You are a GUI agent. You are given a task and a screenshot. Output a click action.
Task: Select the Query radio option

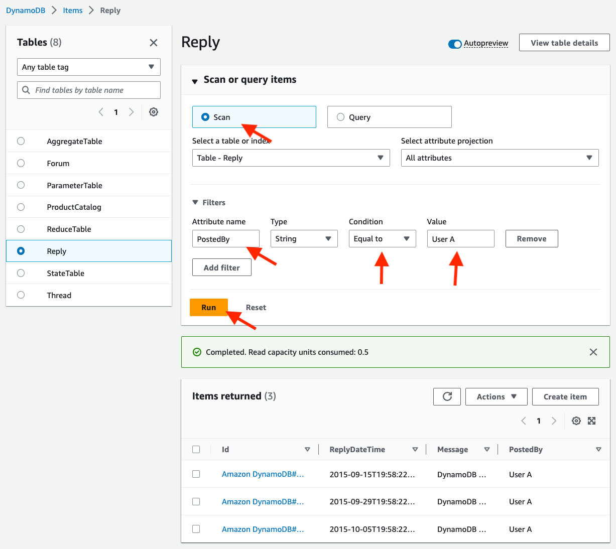point(340,117)
